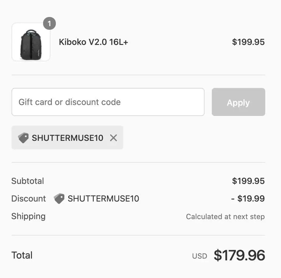The height and width of the screenshot is (278, 281).
Task: Select the product name Kiboko V2.0 16L+
Action: coord(93,42)
